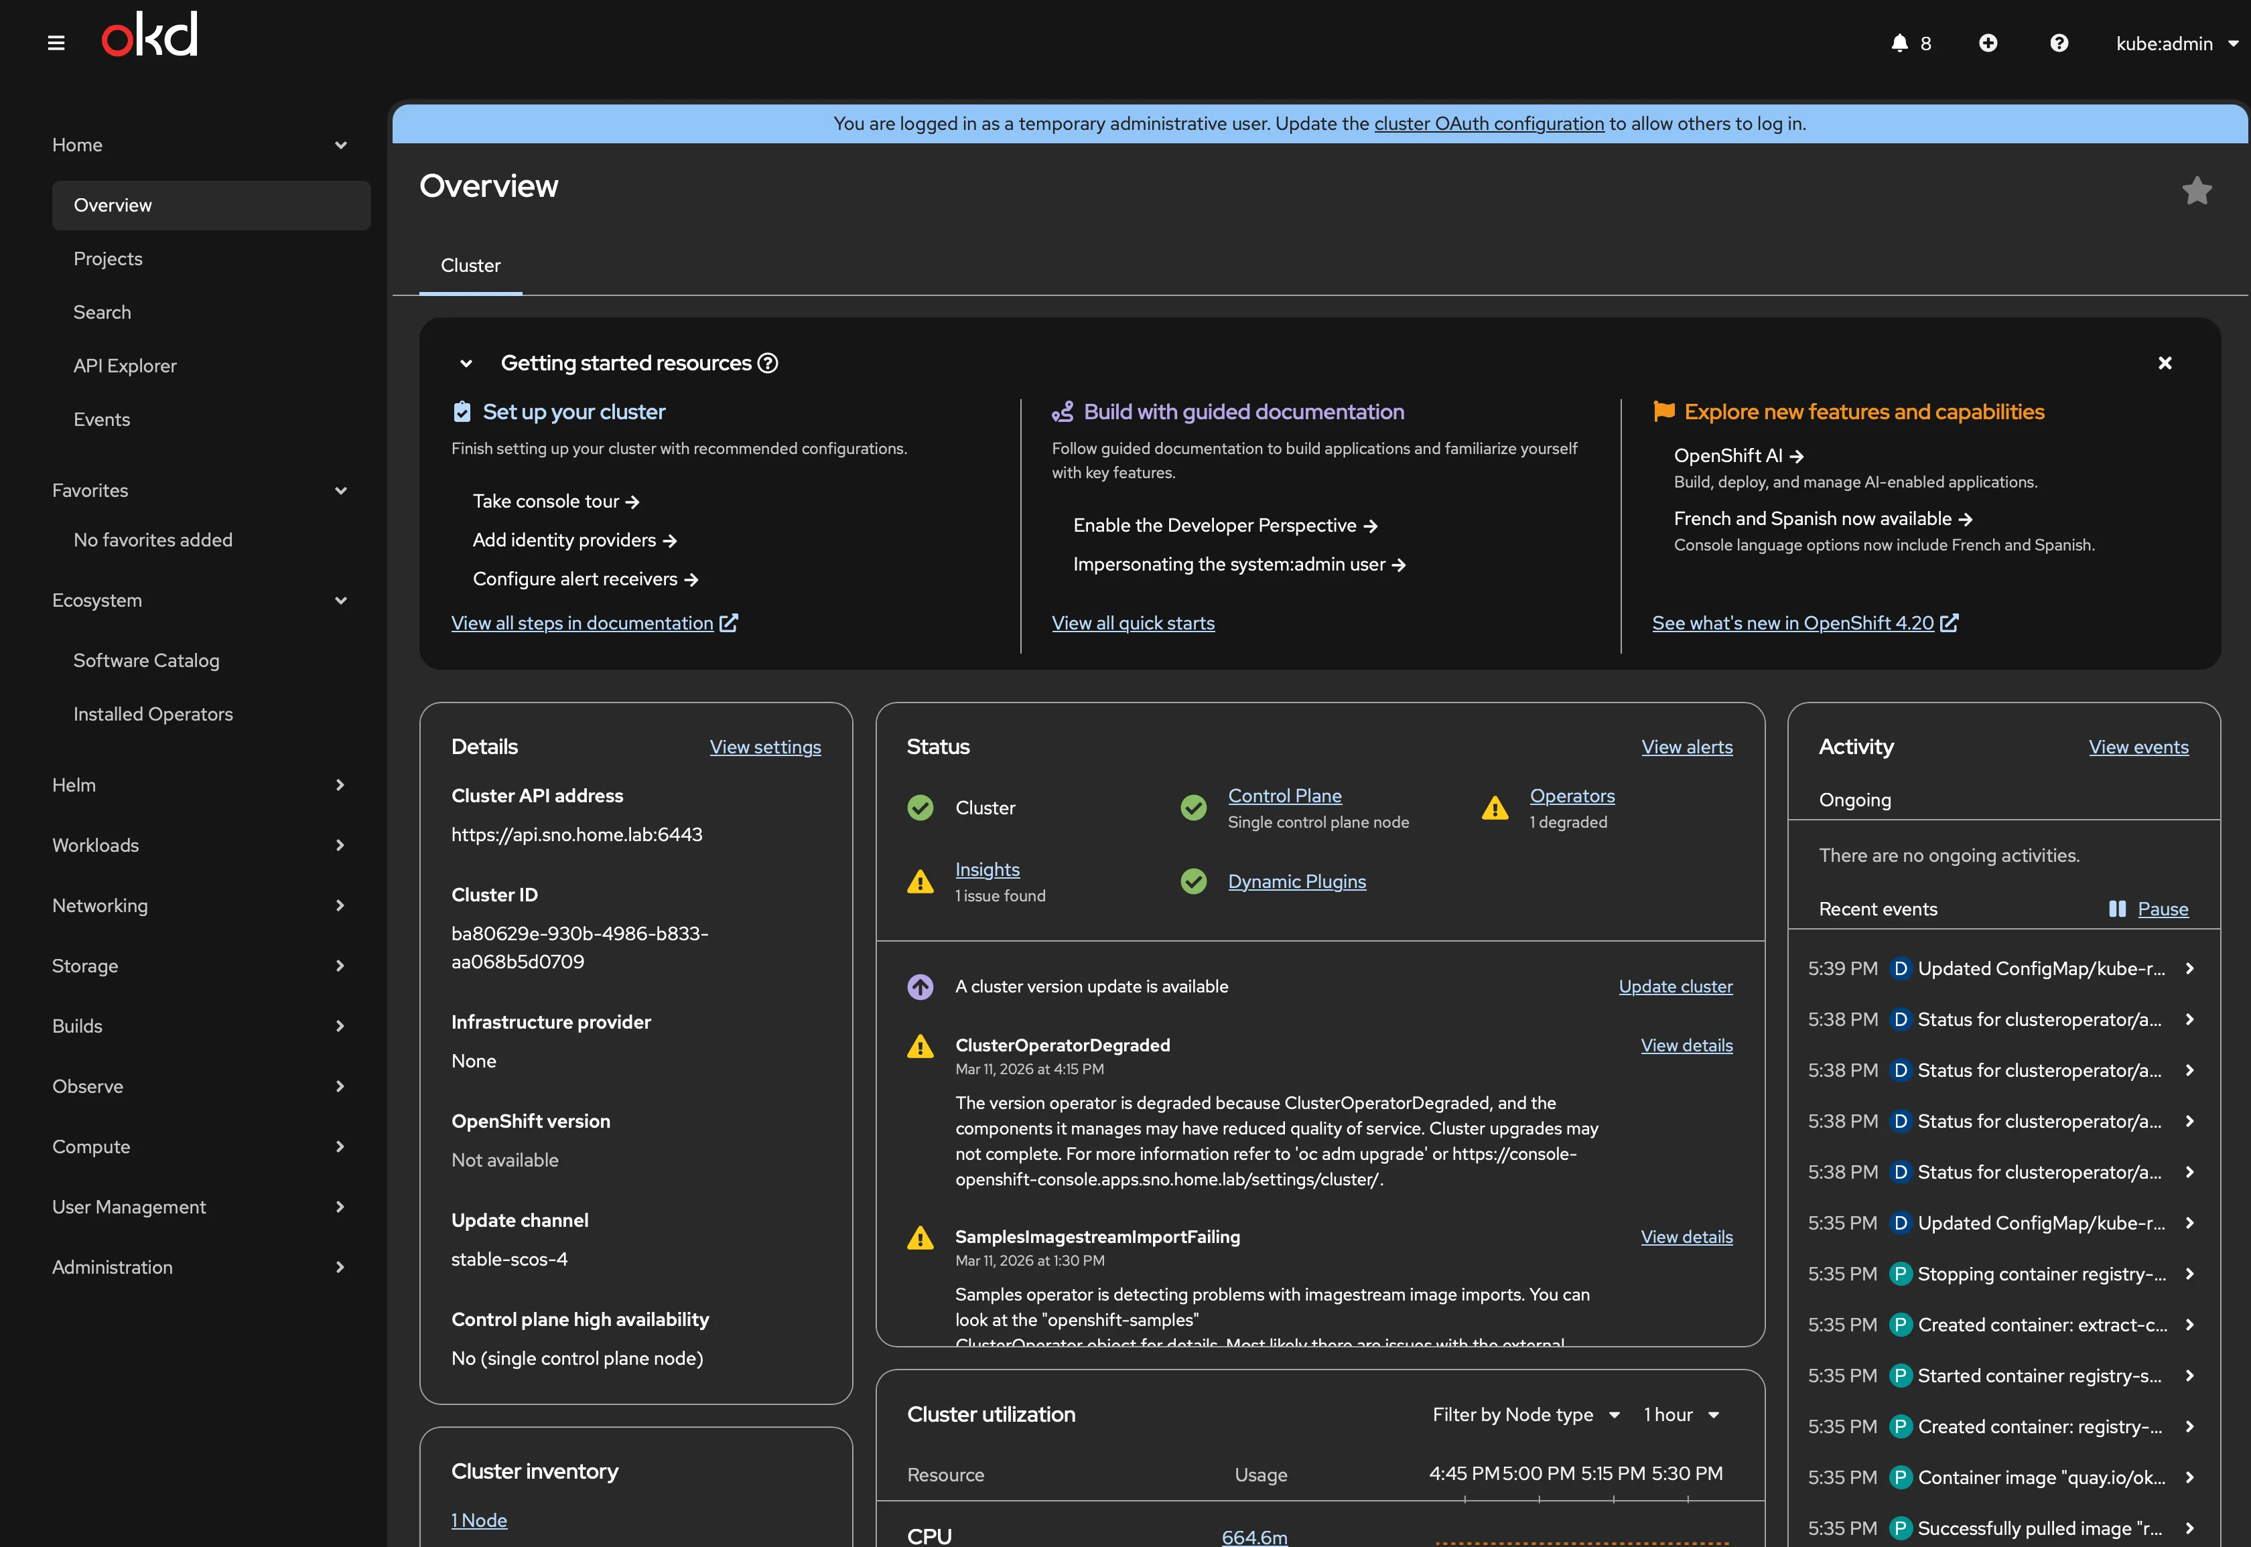
Task: Open the cluster OAuth configuration link
Action: coord(1489,123)
